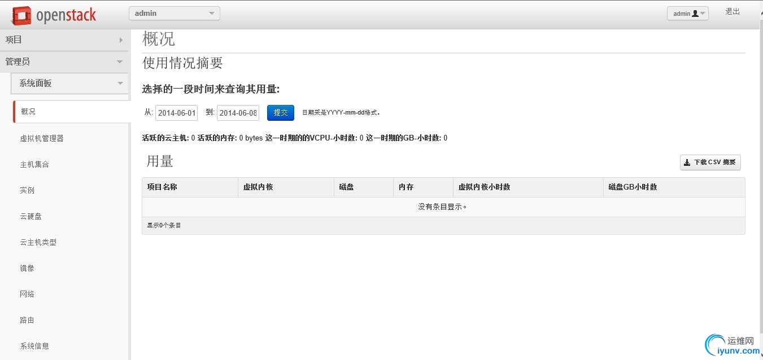The image size is (763, 360).
Task: Click the 下载 CSV 摘要 button
Action: 710,163
